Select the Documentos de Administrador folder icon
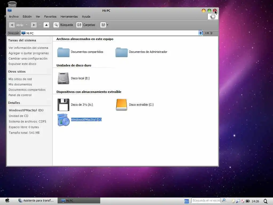 pos(122,52)
